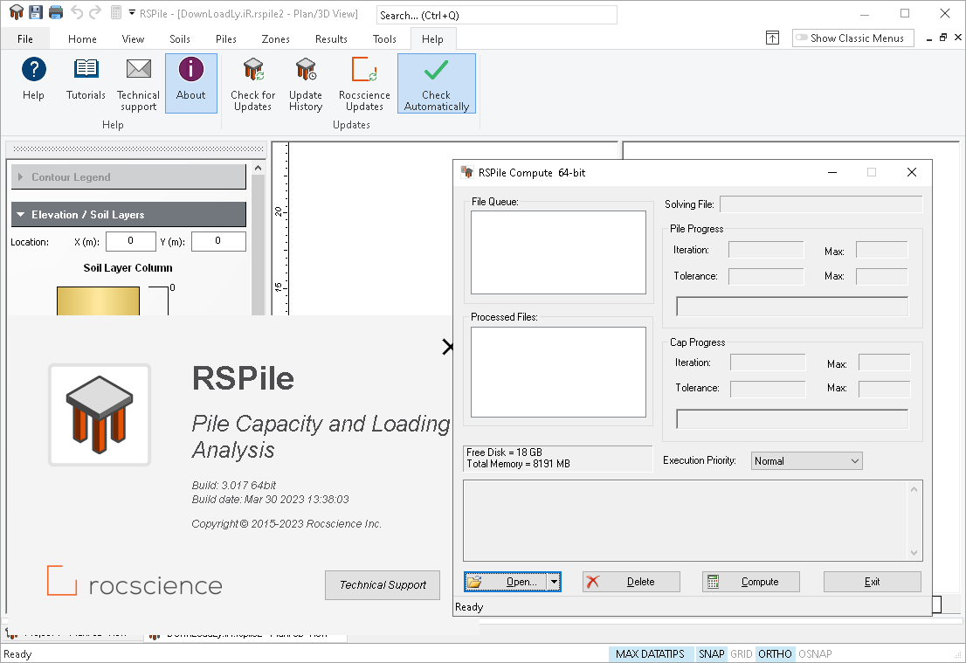The height and width of the screenshot is (663, 966).
Task: Open the Execution Priority dropdown
Action: tap(806, 460)
